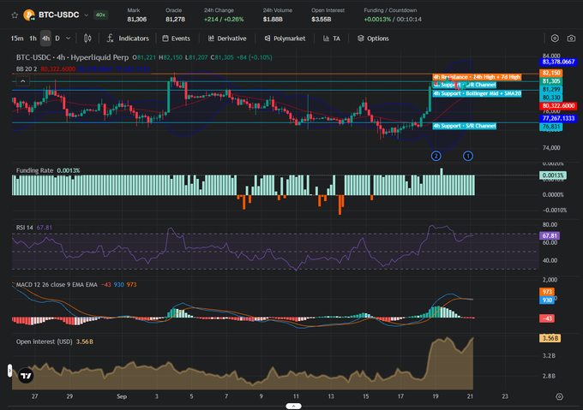Viewport: 583px width, 410px height.
Task: Click the MACD 12 26 legend
Action: point(76,284)
